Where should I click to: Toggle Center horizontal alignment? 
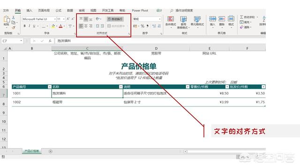click(x=86, y=26)
